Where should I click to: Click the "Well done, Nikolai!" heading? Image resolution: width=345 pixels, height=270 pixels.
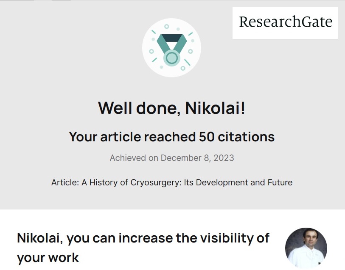coord(171,108)
